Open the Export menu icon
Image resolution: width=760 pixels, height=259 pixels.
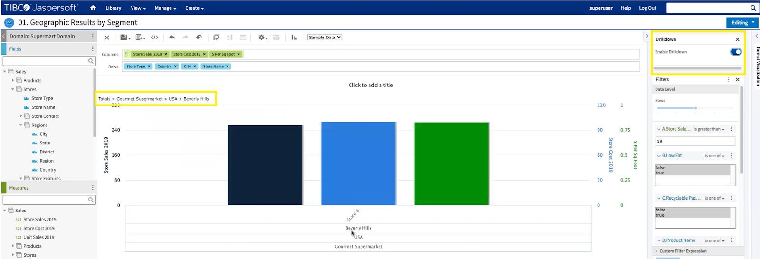[x=140, y=37]
